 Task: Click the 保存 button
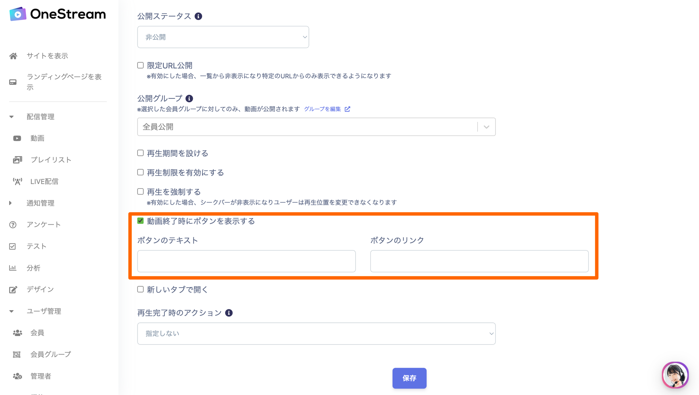[409, 378]
